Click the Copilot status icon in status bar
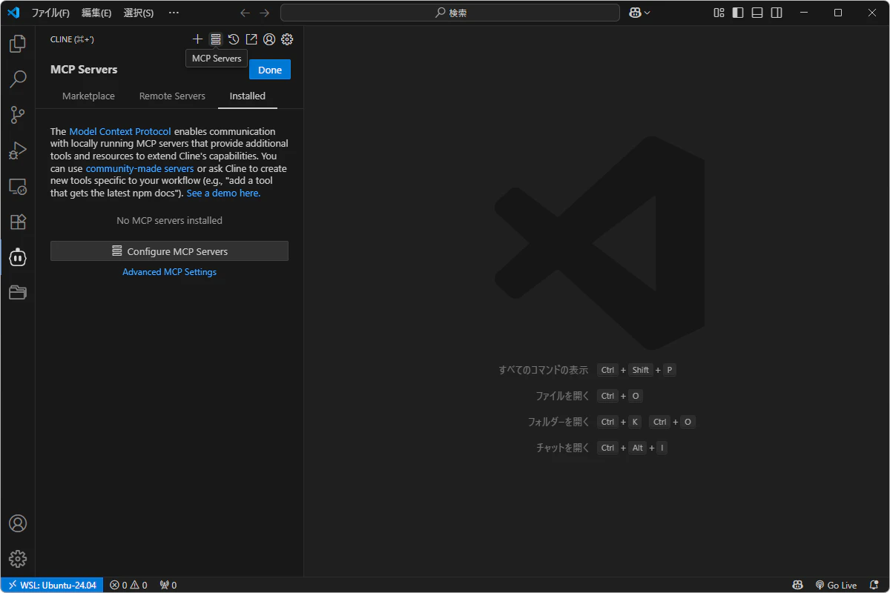The image size is (890, 593). 797,585
